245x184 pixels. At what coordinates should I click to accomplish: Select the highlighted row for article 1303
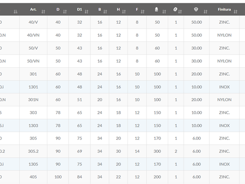click(x=122, y=126)
